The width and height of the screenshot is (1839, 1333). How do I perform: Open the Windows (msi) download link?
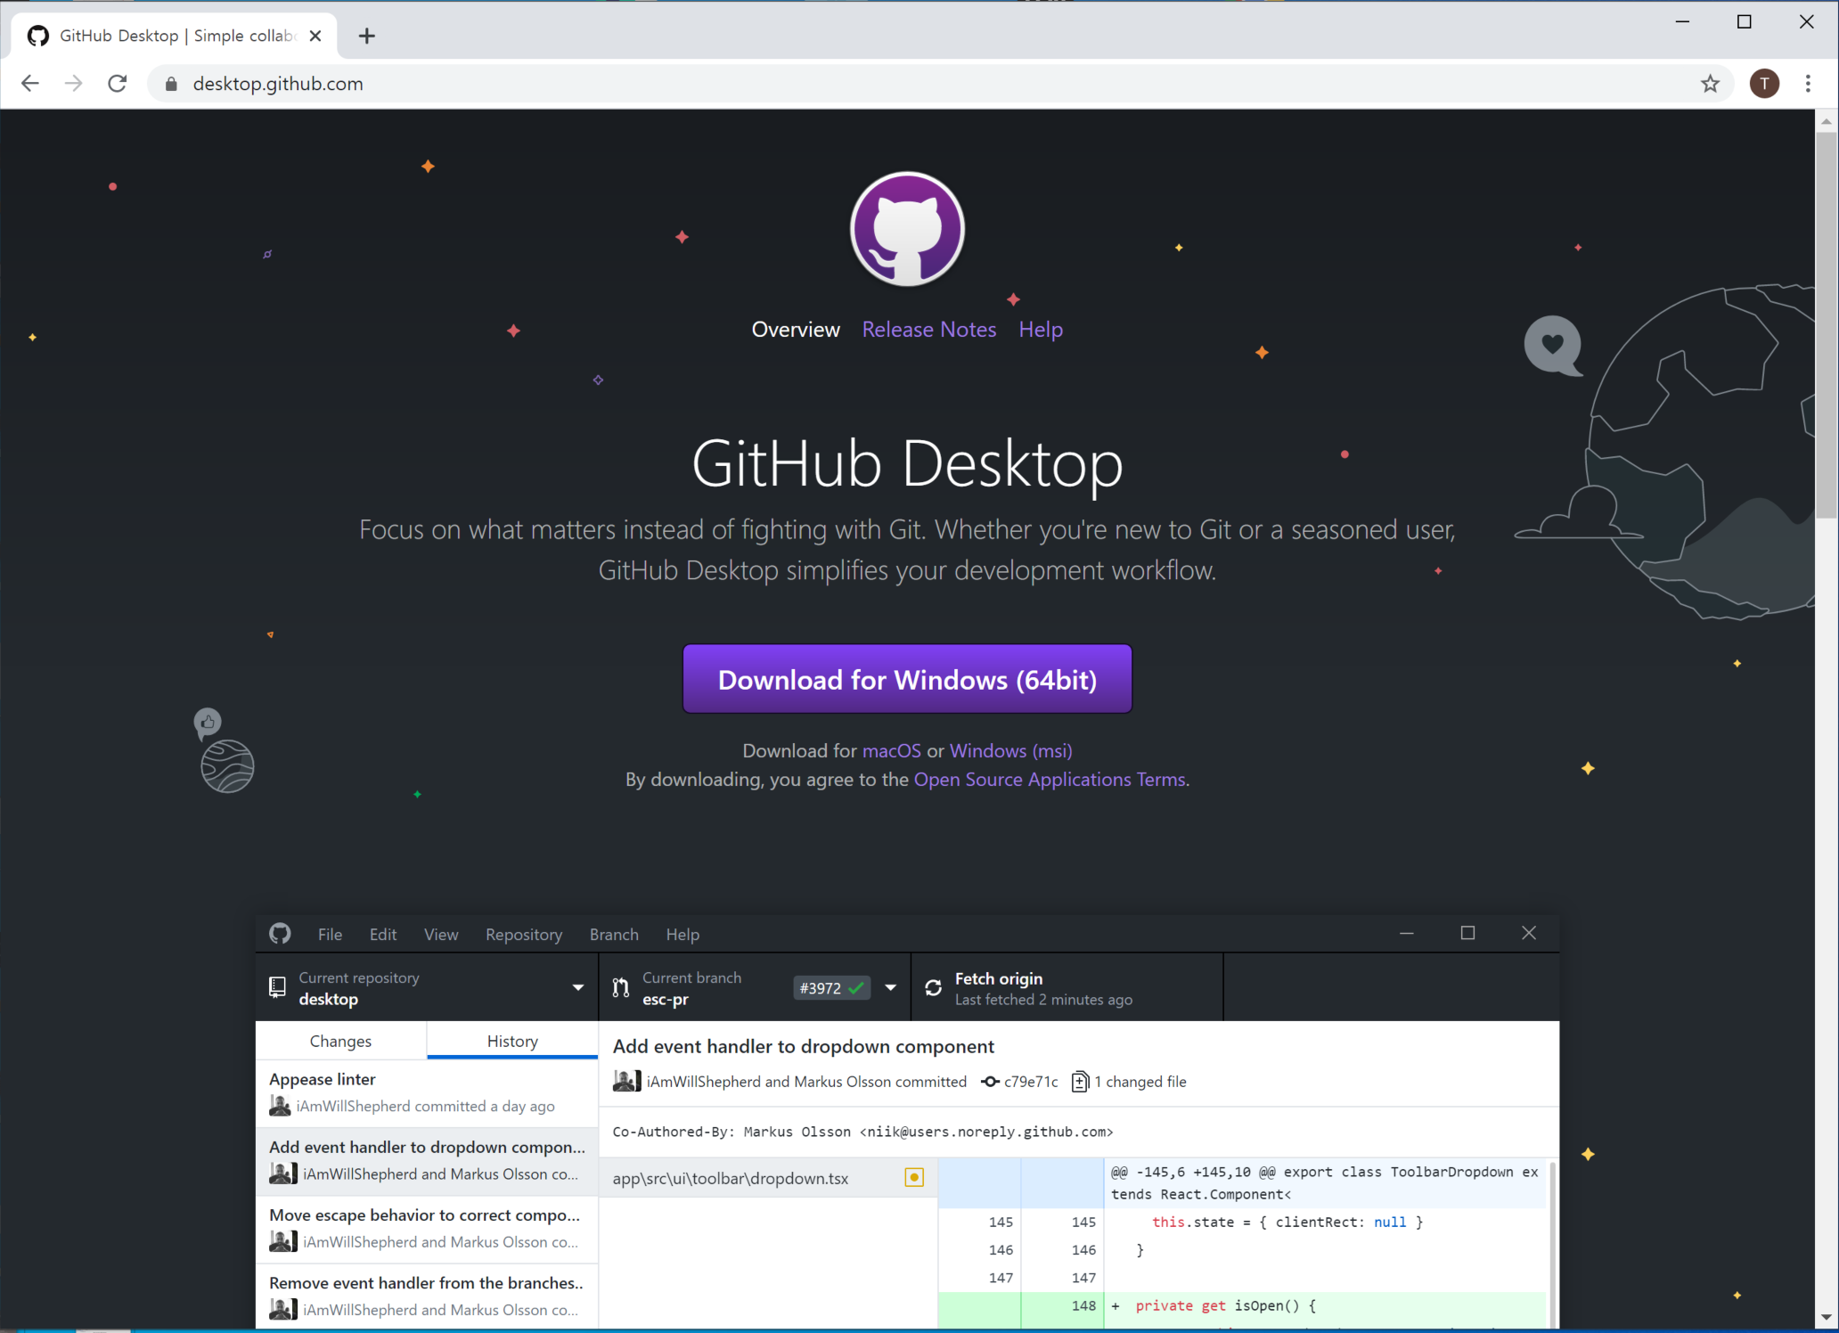[1010, 751]
